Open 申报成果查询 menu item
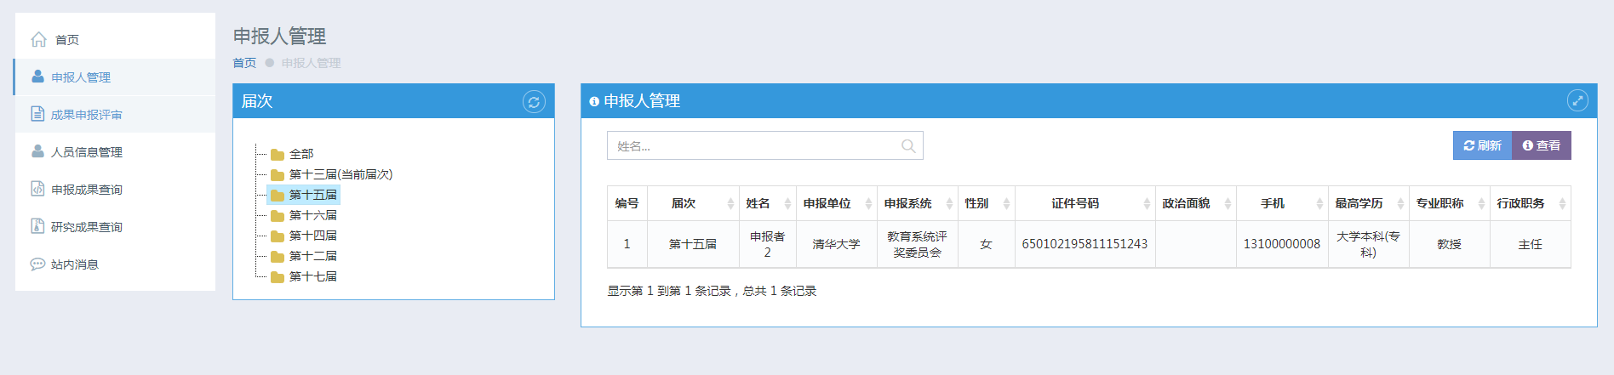This screenshot has width=1614, height=375. click(115, 189)
